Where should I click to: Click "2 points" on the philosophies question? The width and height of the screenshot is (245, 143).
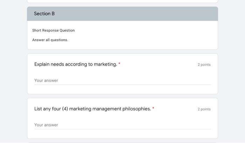pos(204,109)
